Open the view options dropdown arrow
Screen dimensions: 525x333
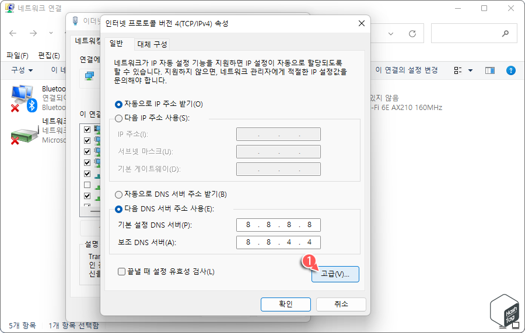point(470,70)
